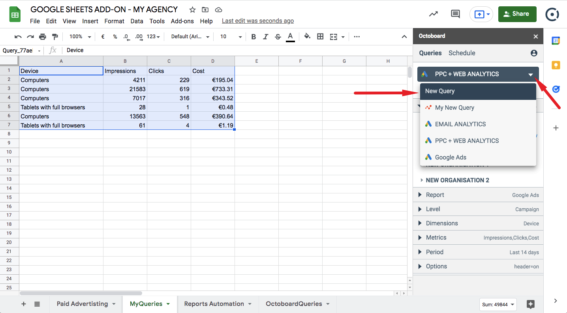Click the undo icon in toolbar

point(18,37)
